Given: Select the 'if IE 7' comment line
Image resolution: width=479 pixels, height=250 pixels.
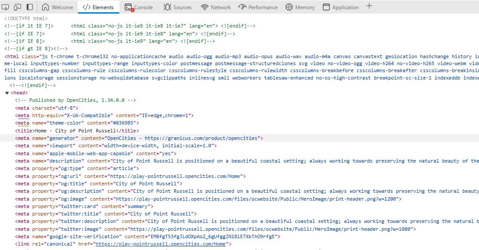Looking at the screenshot, I should (x=120, y=34).
